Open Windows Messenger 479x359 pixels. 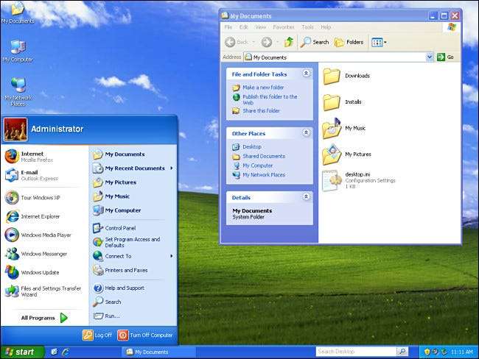point(42,254)
